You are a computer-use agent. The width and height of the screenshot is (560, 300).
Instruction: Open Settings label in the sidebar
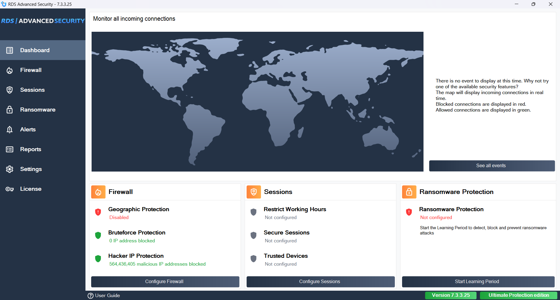click(x=31, y=169)
